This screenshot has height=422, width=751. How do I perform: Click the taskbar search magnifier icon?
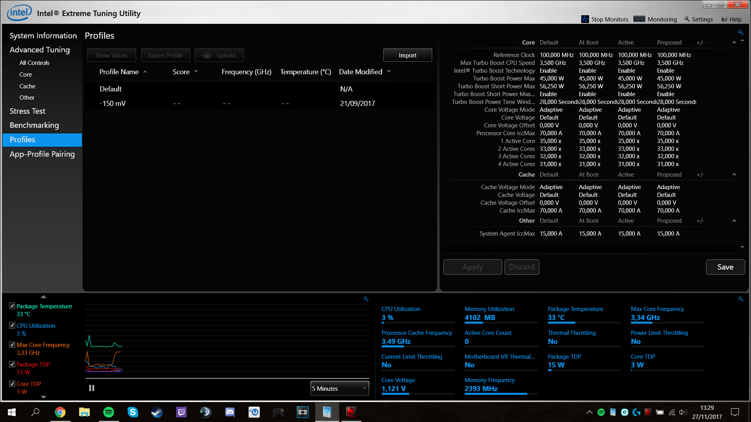(x=35, y=412)
